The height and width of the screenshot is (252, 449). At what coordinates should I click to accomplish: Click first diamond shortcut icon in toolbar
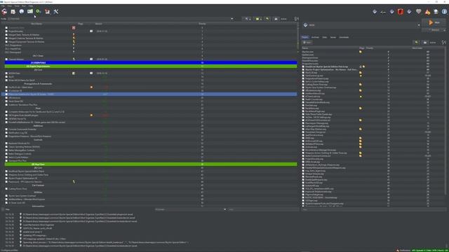click(375, 12)
